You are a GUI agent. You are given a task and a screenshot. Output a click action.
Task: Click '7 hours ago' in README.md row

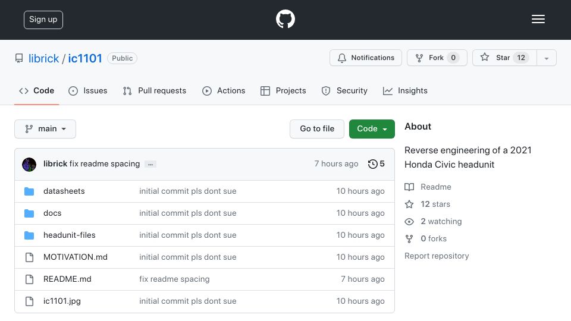[x=362, y=279]
